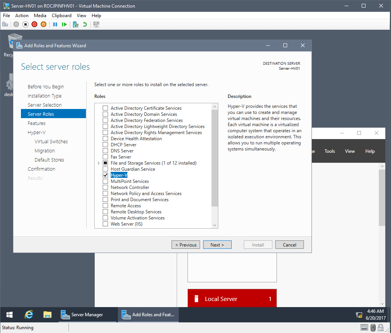Click the Turn Off (stop) toolbar icon
This screenshot has height=333, width=391.
(x=25, y=24)
